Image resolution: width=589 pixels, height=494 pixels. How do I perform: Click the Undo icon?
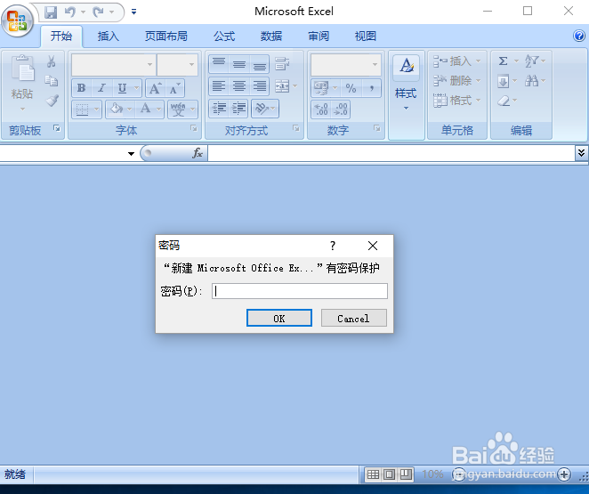(x=70, y=12)
